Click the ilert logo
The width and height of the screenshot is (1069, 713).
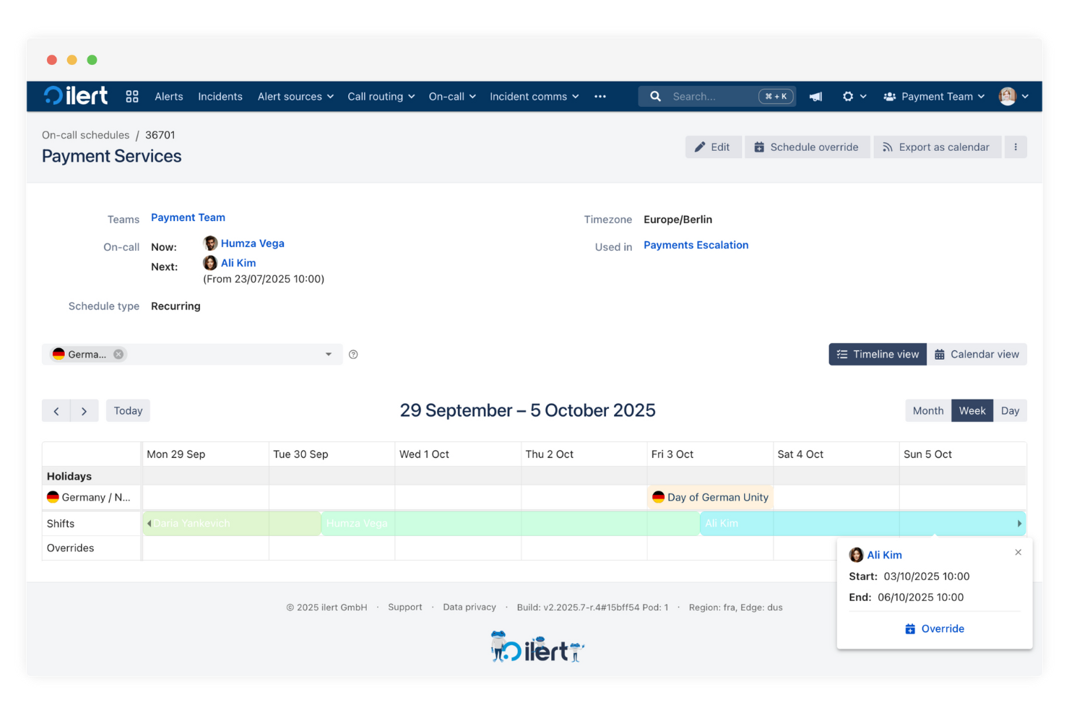point(75,95)
